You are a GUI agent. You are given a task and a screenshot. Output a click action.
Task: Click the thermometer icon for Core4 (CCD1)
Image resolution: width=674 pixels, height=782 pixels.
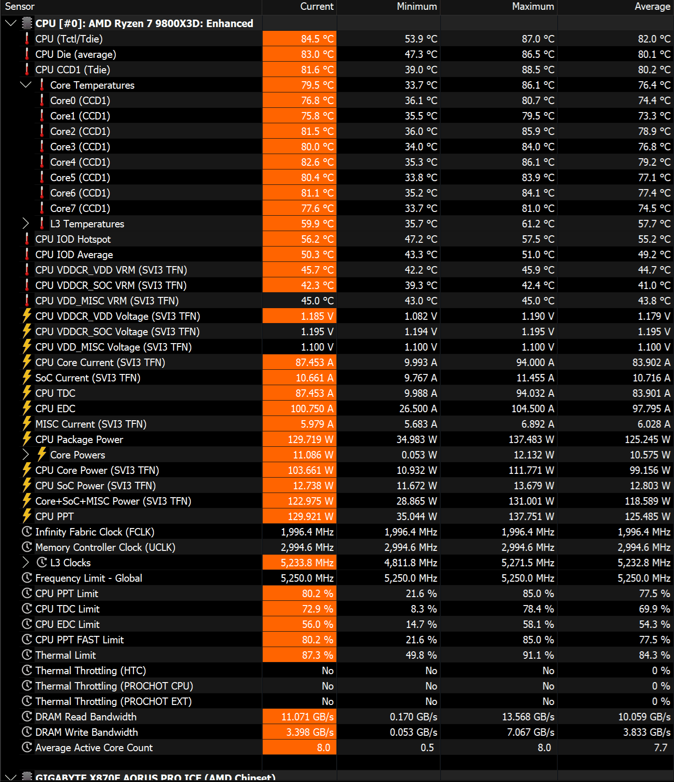pos(42,162)
